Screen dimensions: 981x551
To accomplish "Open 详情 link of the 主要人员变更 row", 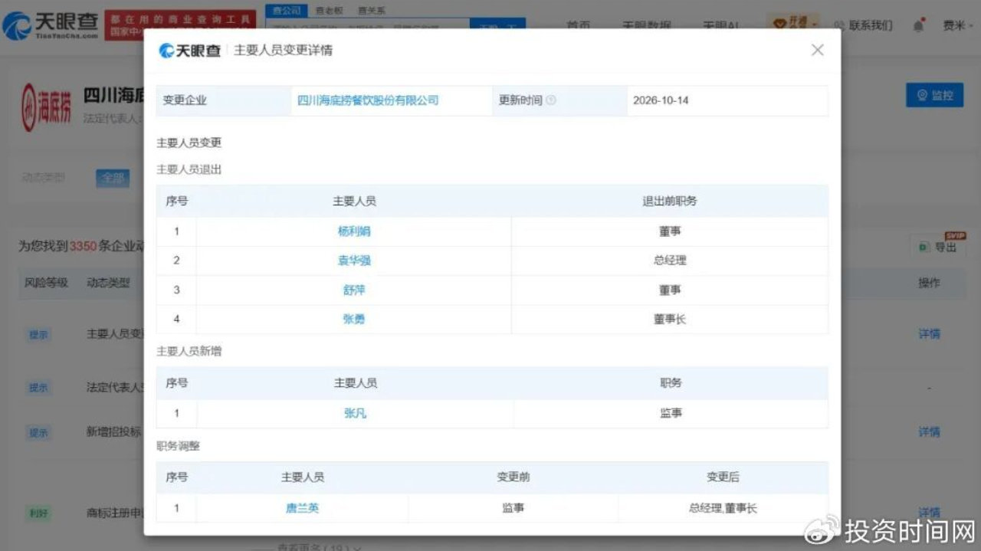I will [x=929, y=334].
